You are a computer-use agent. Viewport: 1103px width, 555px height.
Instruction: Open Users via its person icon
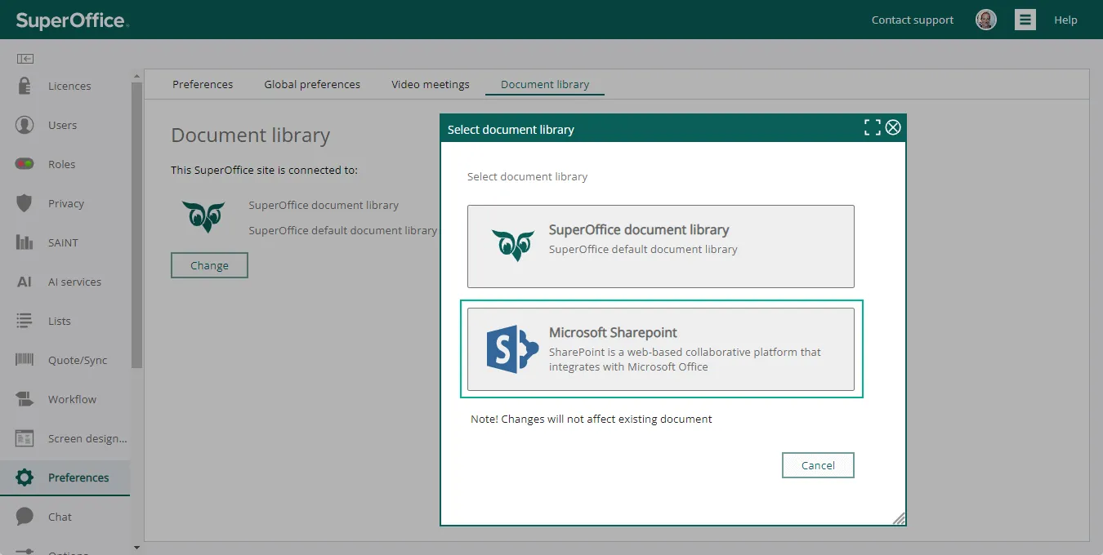25,125
